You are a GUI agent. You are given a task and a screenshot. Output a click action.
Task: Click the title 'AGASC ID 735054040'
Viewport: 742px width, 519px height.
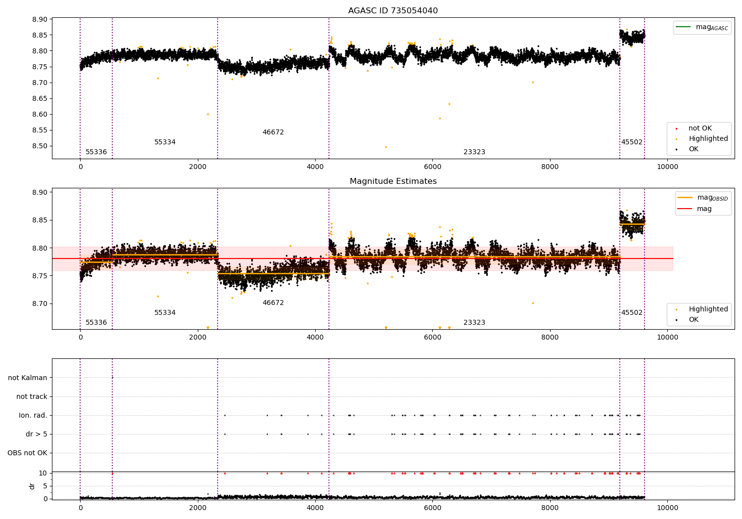(393, 11)
